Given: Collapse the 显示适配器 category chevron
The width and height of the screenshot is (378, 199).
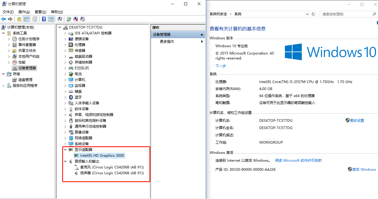Looking at the screenshot, I should 65,149.
